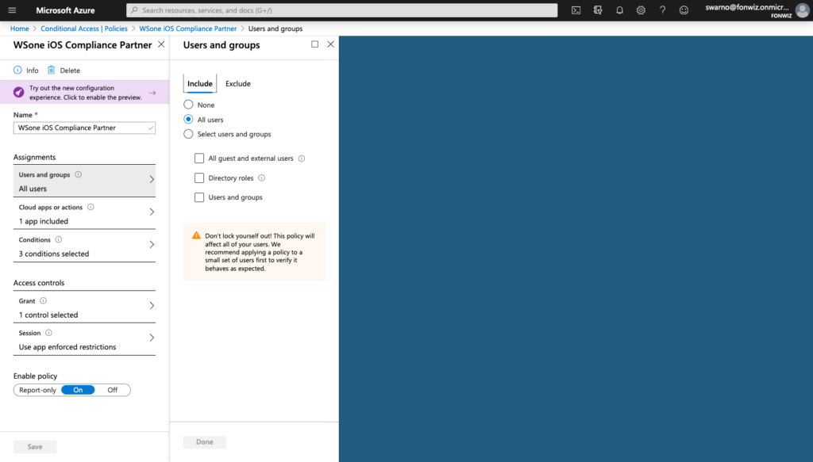
Task: Open the Azure portal hamburger menu
Action: [12, 10]
